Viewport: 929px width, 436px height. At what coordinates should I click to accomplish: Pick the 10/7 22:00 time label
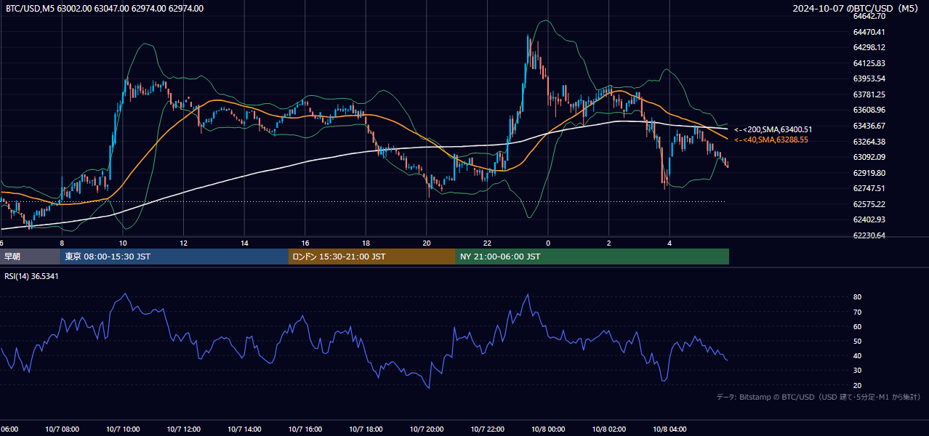488,429
